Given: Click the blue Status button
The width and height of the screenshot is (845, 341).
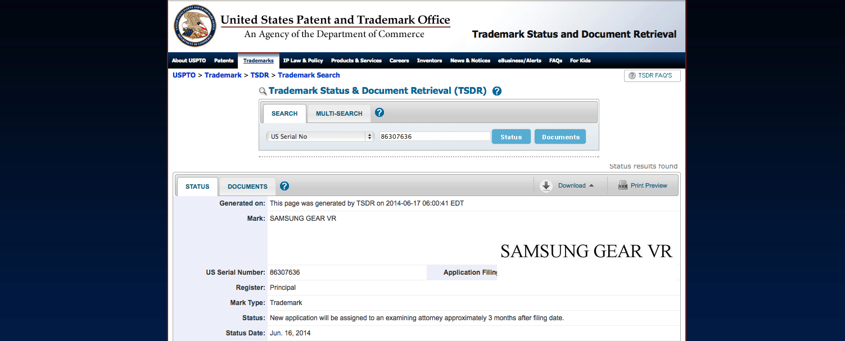Looking at the screenshot, I should pos(511,137).
